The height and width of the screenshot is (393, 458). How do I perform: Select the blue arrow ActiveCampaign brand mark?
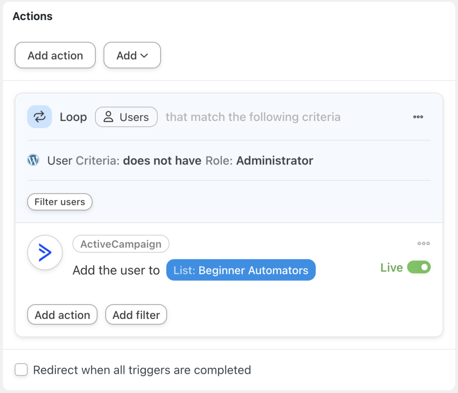(45, 252)
